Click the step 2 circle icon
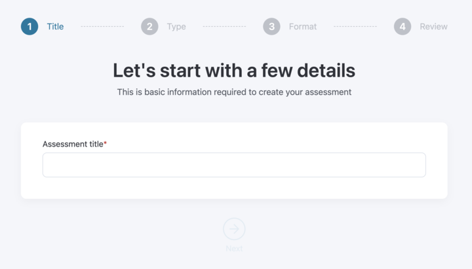The width and height of the screenshot is (472, 269). [x=149, y=27]
